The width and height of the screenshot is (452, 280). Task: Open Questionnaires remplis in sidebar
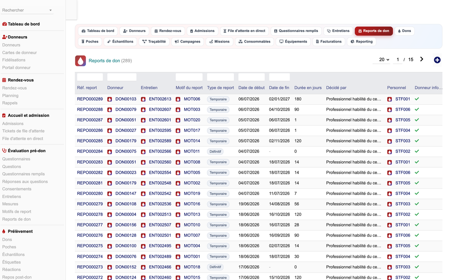click(23, 174)
